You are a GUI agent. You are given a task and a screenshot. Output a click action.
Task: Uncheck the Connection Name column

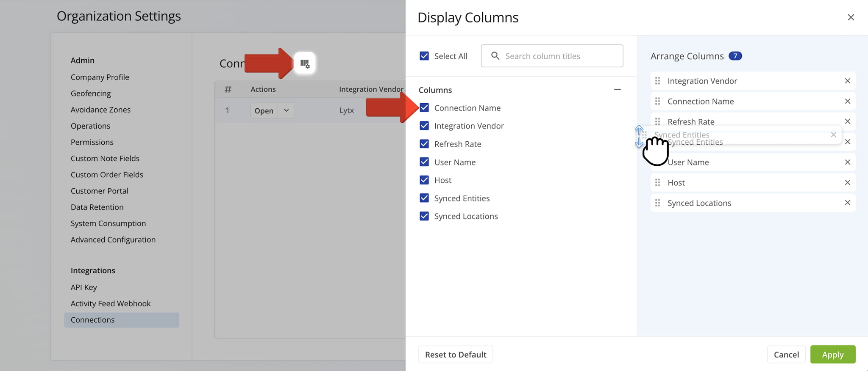[424, 108]
